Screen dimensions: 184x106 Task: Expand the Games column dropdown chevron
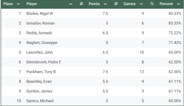tap(141, 4)
